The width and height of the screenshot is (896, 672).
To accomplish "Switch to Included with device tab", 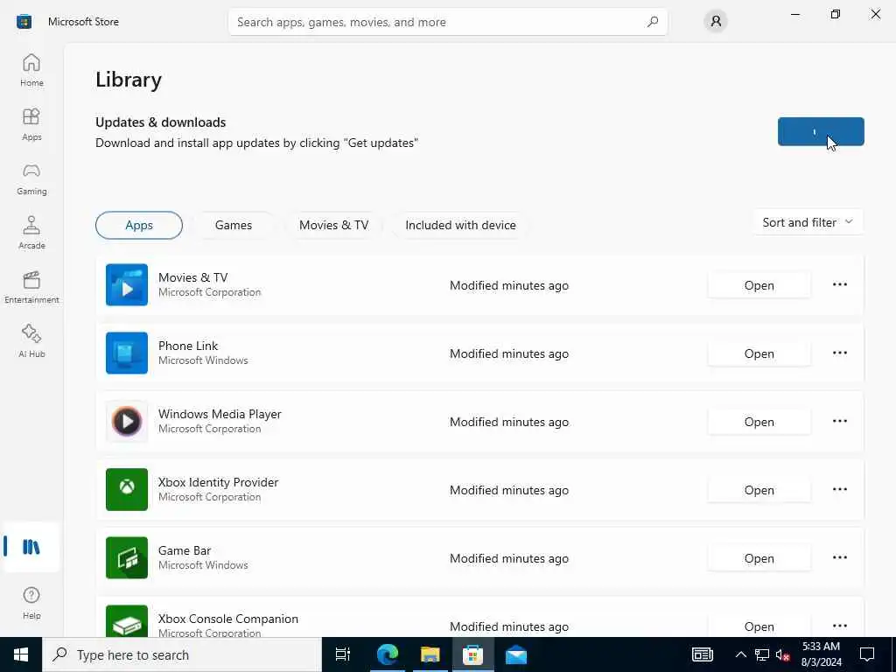I will pos(460,225).
